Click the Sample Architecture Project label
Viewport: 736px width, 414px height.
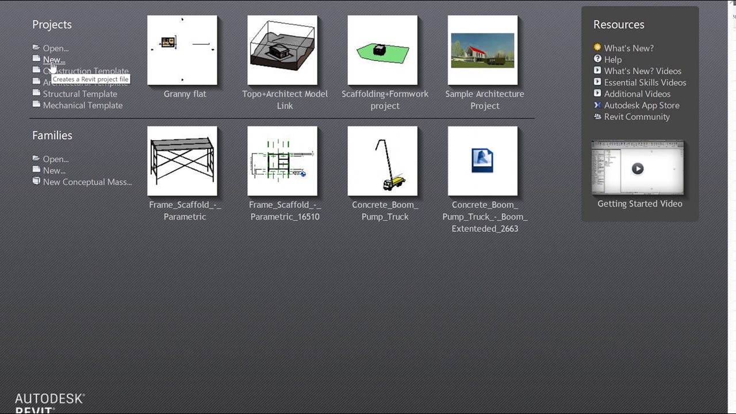(x=485, y=99)
